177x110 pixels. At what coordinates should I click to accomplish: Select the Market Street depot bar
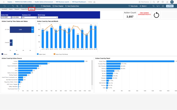[x=140, y=61]
